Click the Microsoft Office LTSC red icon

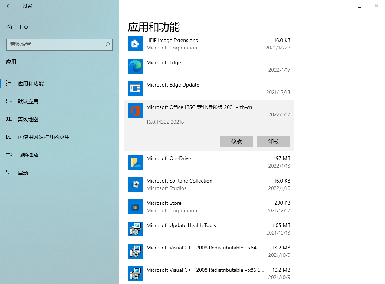point(135,111)
